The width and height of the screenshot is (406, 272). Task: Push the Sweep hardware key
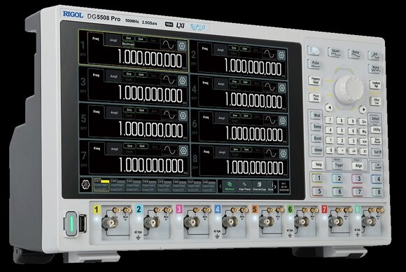point(317,127)
